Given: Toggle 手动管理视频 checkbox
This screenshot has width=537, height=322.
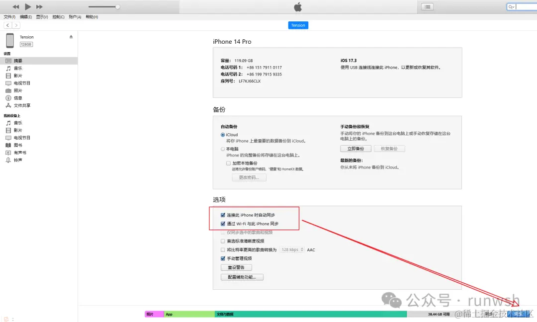Looking at the screenshot, I should tap(223, 259).
